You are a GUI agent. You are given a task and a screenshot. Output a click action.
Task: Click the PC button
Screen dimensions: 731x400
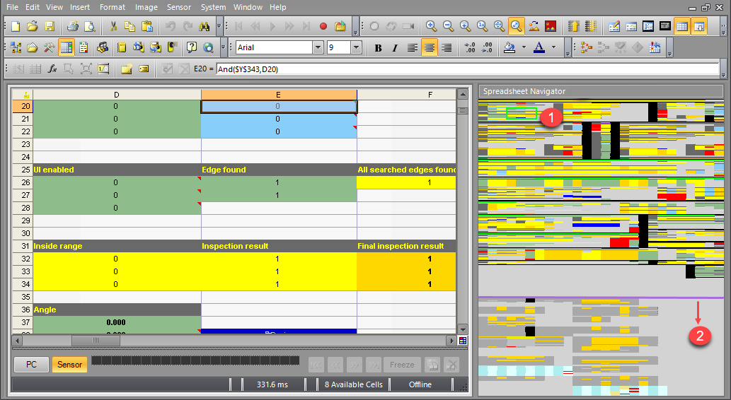tap(31, 365)
